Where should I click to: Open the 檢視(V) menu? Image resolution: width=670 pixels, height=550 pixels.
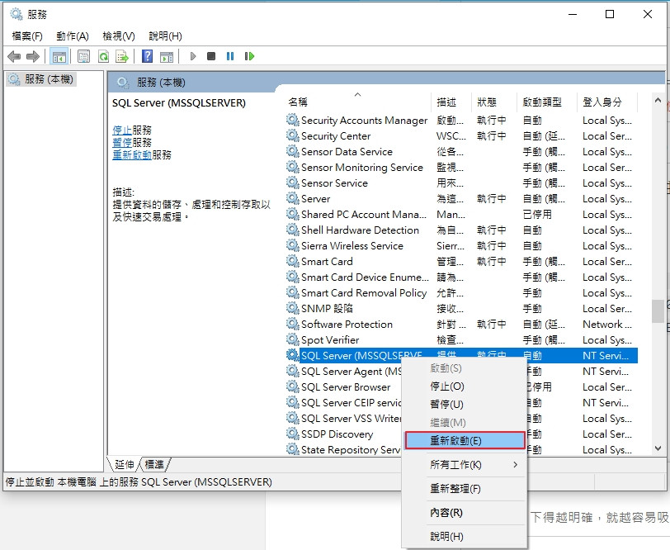point(118,36)
